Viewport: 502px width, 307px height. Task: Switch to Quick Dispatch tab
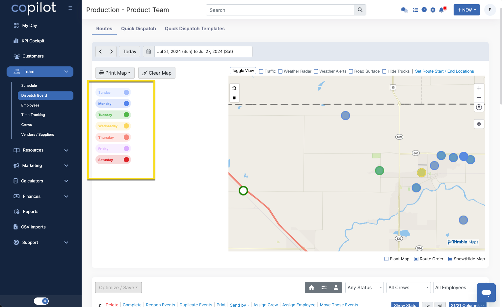(x=139, y=29)
